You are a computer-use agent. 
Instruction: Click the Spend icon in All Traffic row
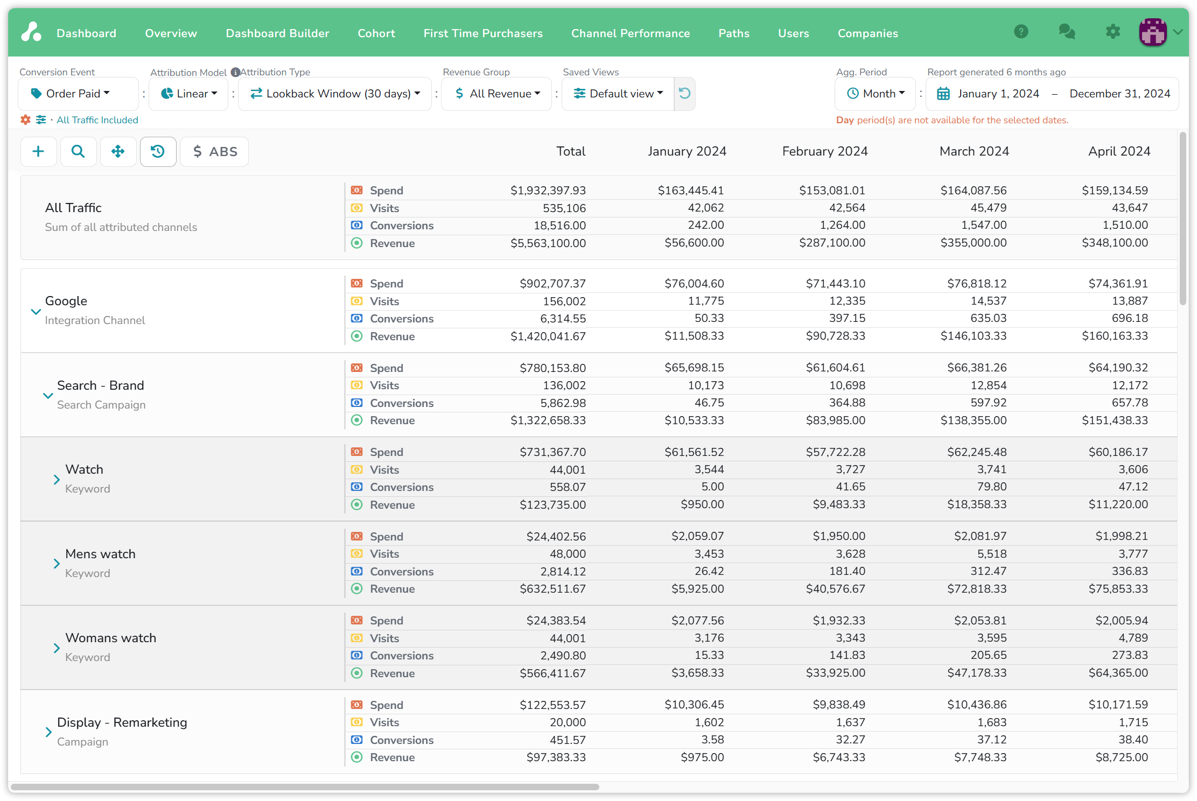(x=356, y=190)
